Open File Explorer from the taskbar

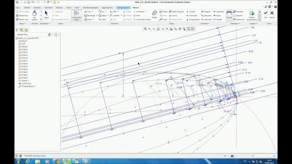tap(37, 161)
